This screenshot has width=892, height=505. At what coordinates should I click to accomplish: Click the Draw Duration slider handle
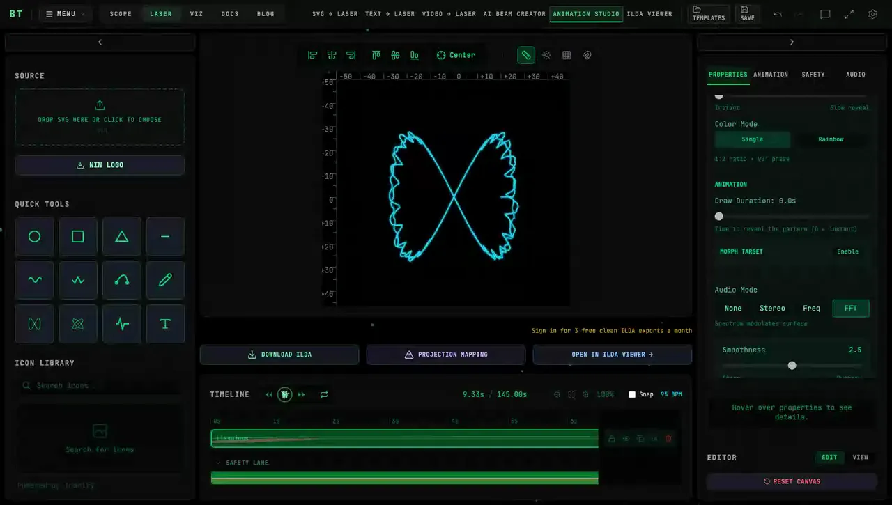[719, 217]
